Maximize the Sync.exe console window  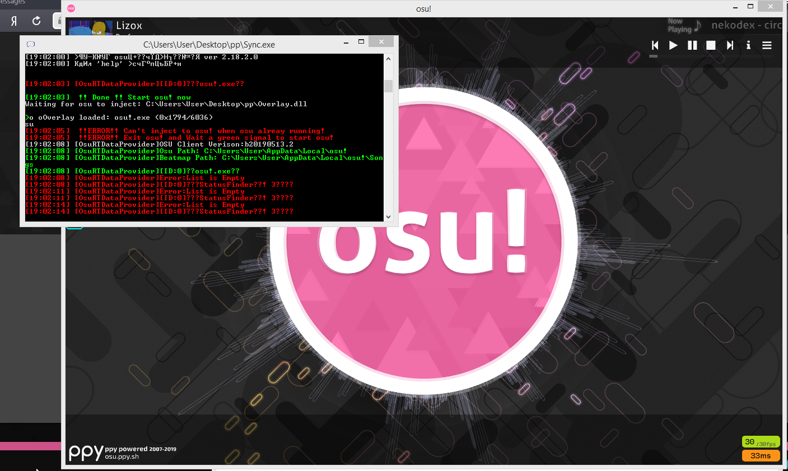[x=361, y=42]
